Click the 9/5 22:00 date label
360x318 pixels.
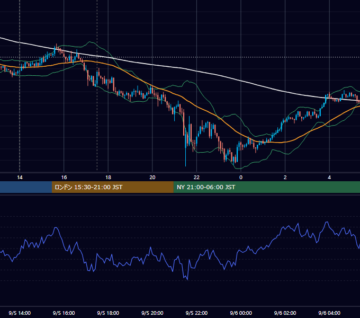click(196, 313)
